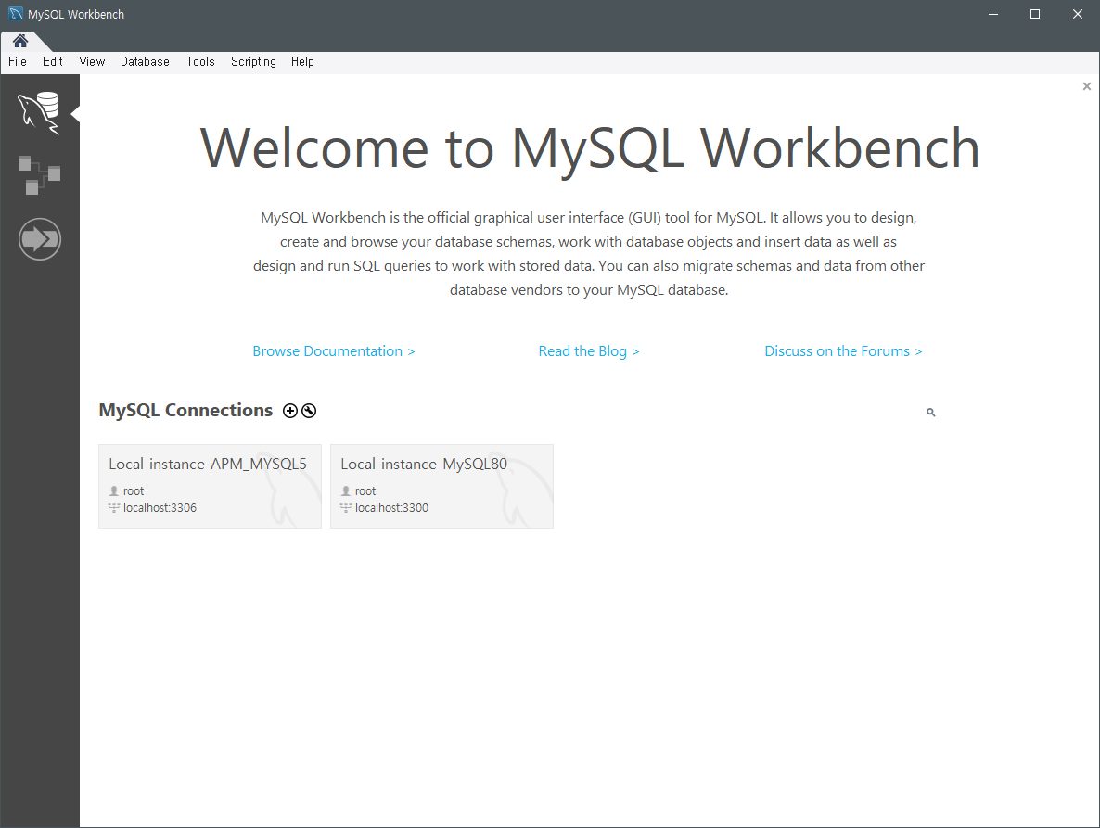Switch to the Models sidebar icon
Screen dimensions: 1100x828
(x=39, y=175)
